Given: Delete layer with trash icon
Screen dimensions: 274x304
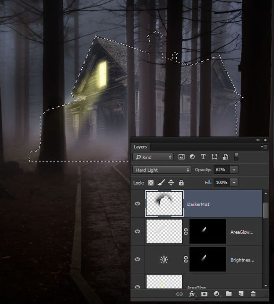Looking at the screenshot, I should 253,294.
